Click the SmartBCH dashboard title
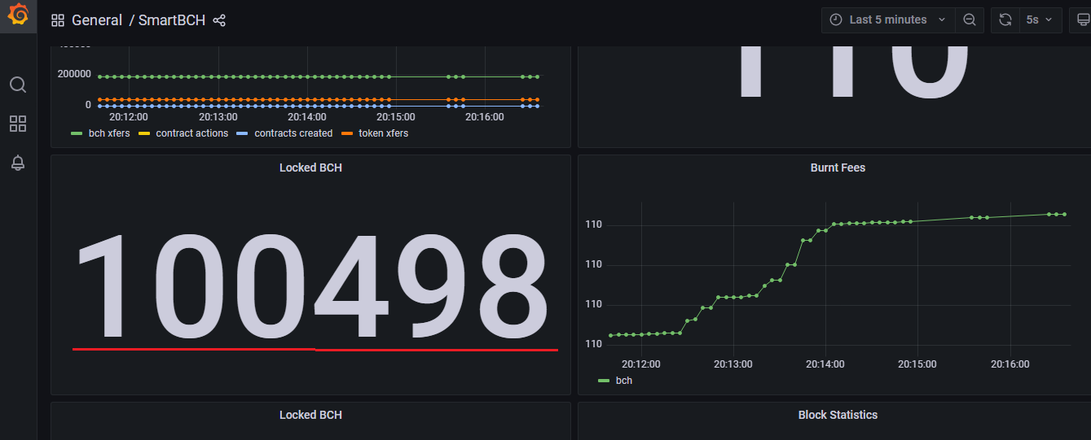The height and width of the screenshot is (440, 1091). coord(172,20)
